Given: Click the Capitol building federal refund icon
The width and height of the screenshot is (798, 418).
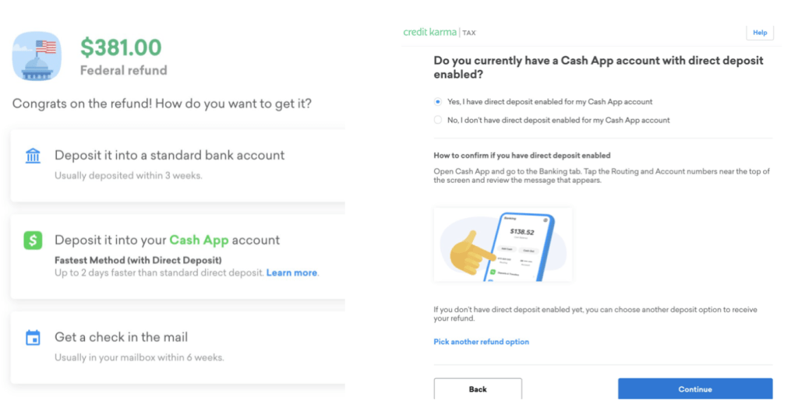Looking at the screenshot, I should pos(37,56).
